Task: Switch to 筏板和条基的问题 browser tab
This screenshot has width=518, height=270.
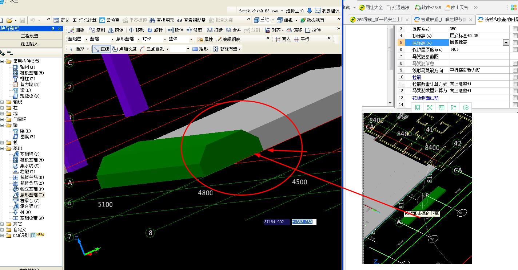Action: (x=497, y=20)
